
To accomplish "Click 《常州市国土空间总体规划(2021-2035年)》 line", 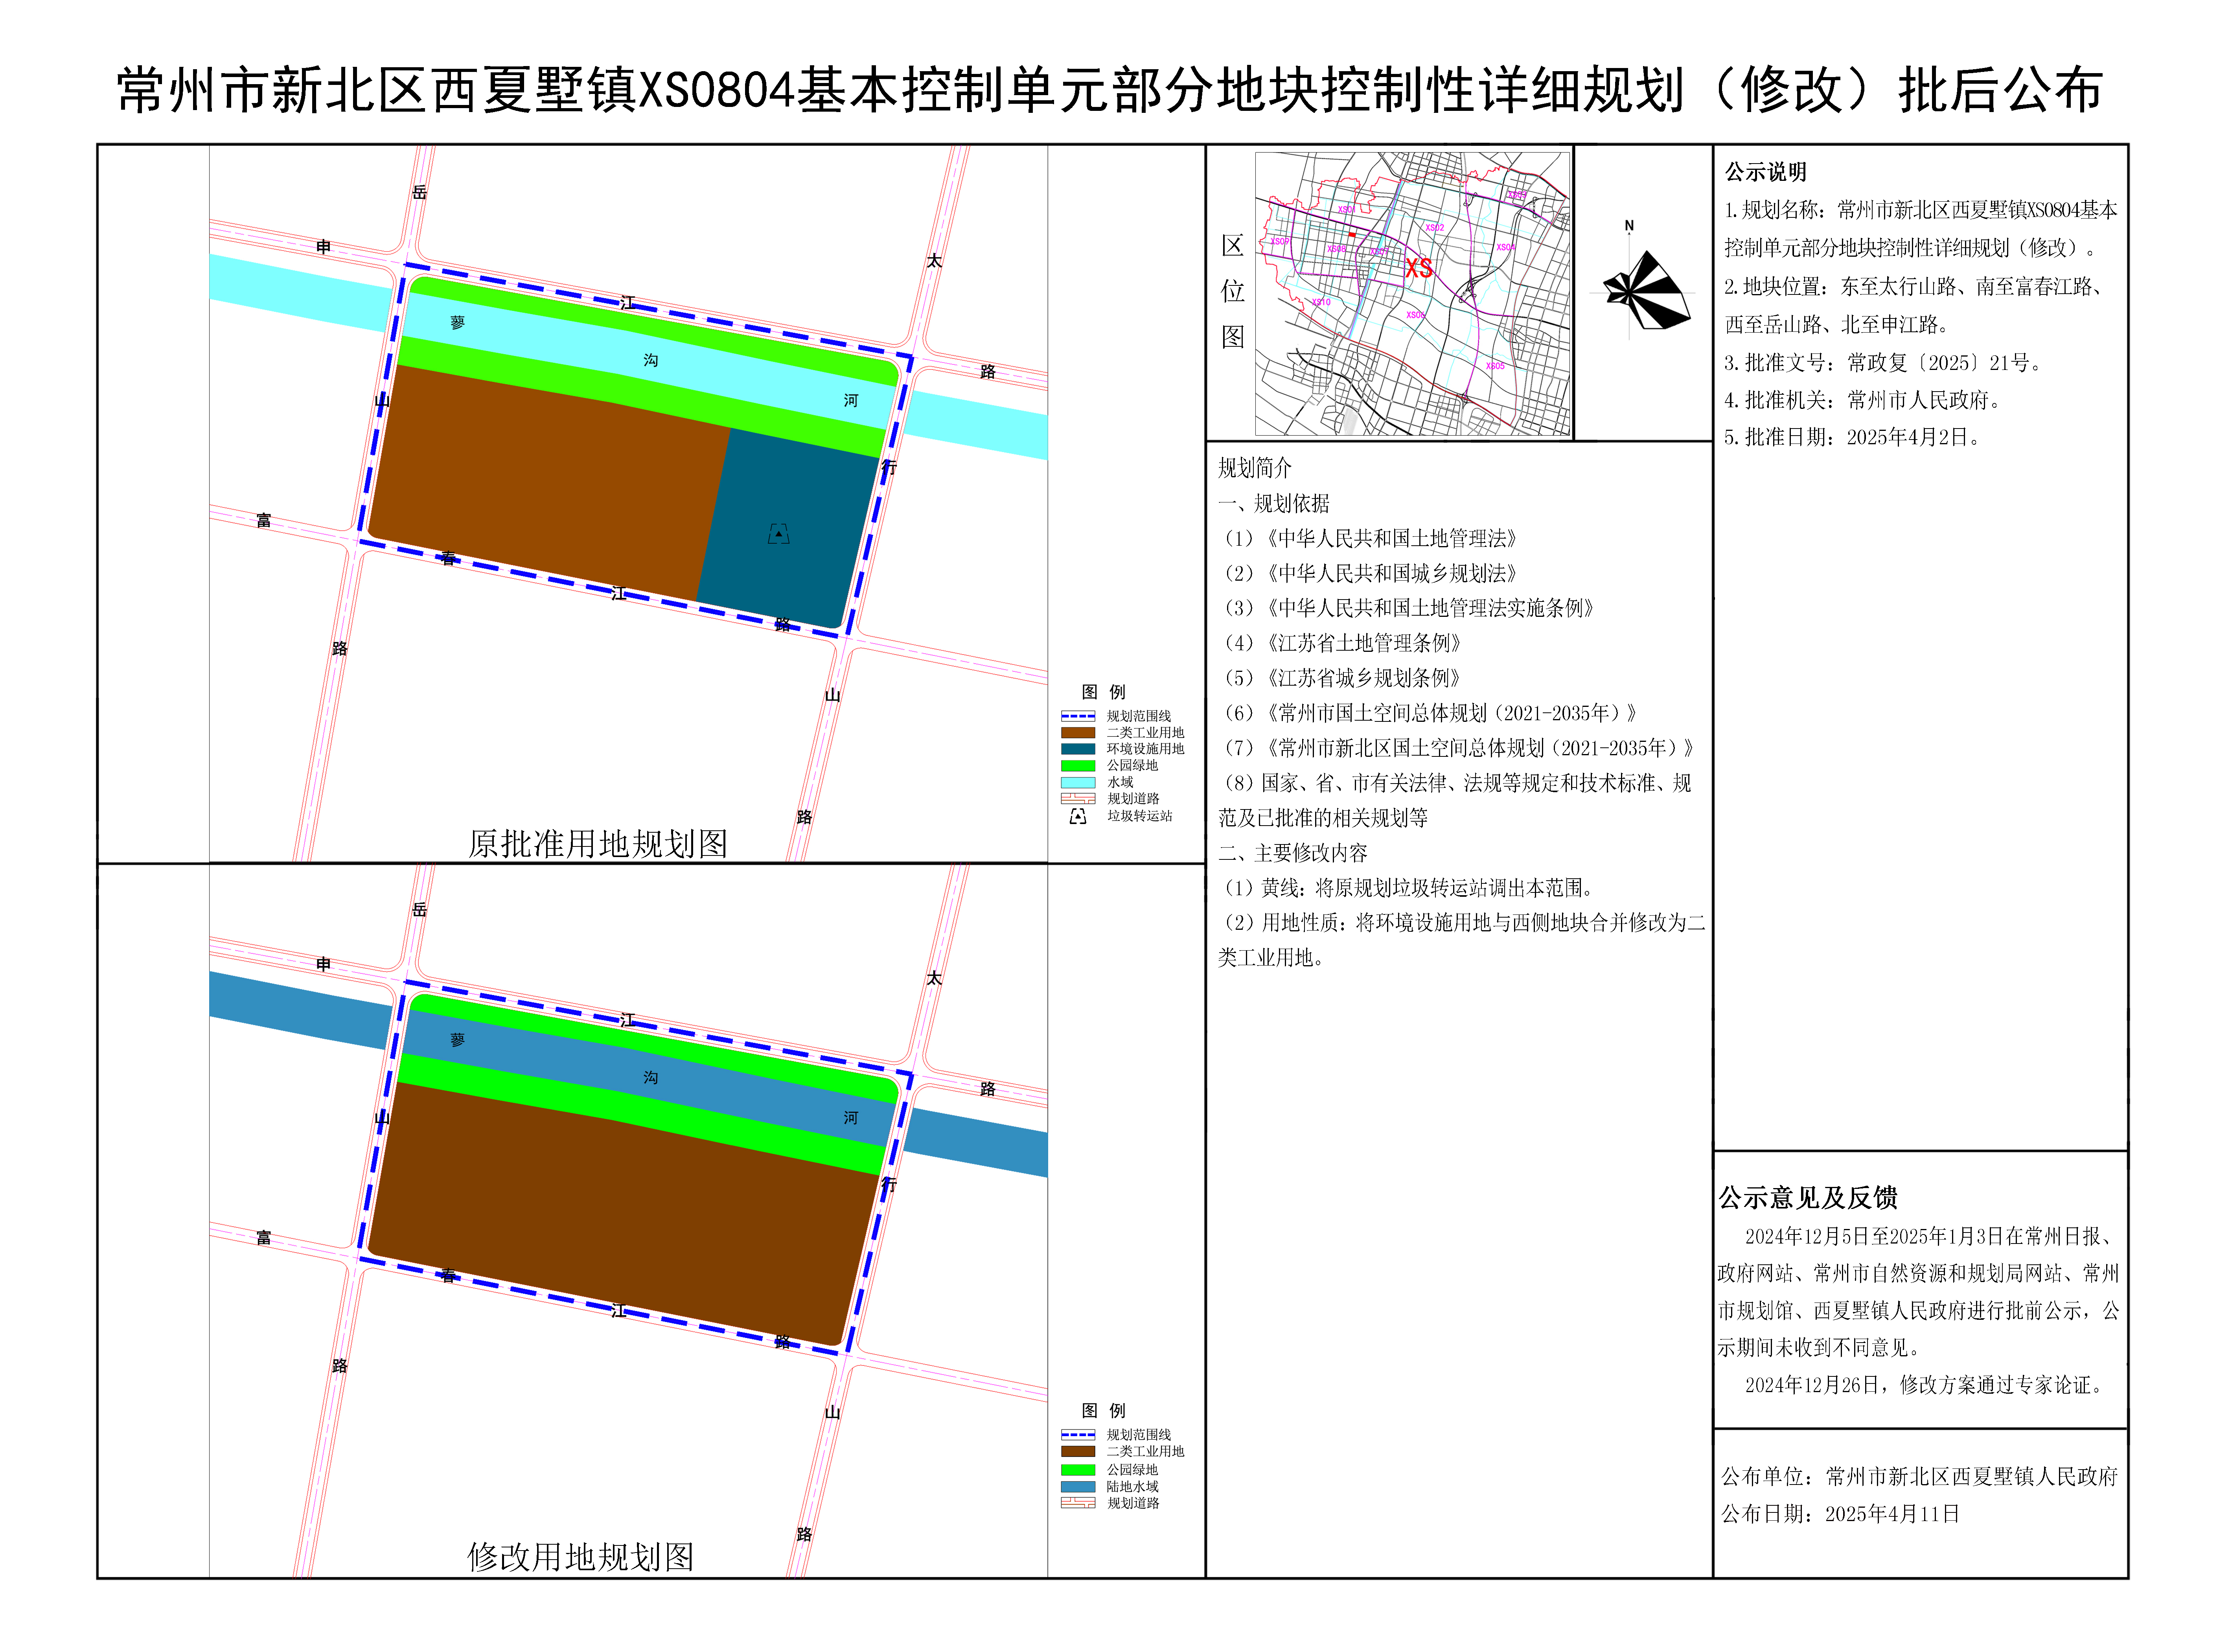I will (x=1429, y=713).
